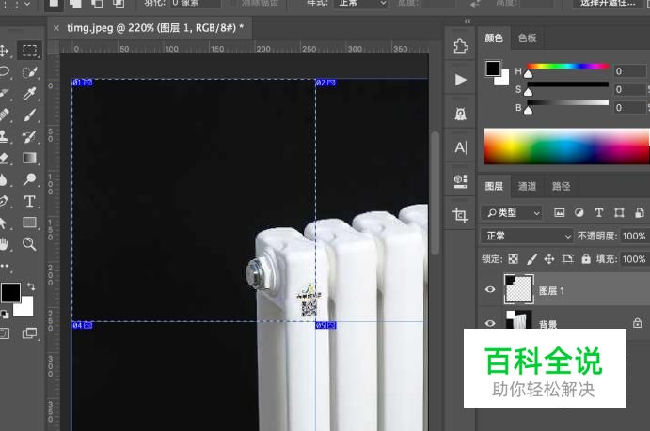Select the Eyedropper tool
The image size is (650, 431).
pyautogui.click(x=29, y=94)
